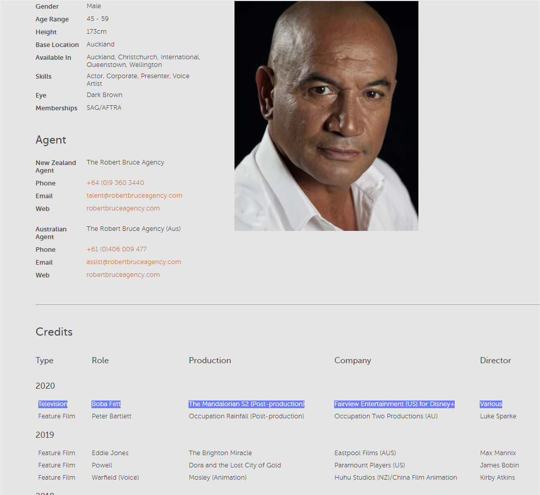This screenshot has height=495, width=540.
Task: Select The Mandalorian S2 production entry
Action: [246, 404]
